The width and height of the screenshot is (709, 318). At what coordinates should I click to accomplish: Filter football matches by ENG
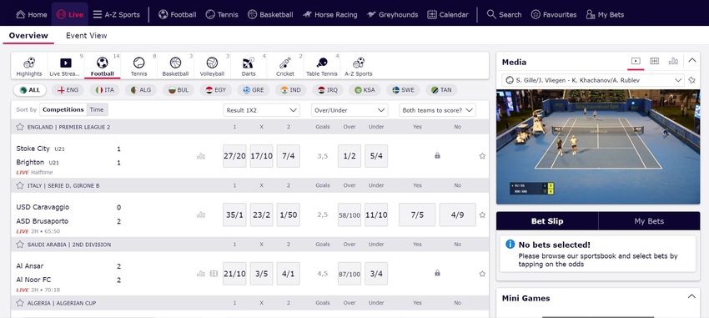point(68,90)
